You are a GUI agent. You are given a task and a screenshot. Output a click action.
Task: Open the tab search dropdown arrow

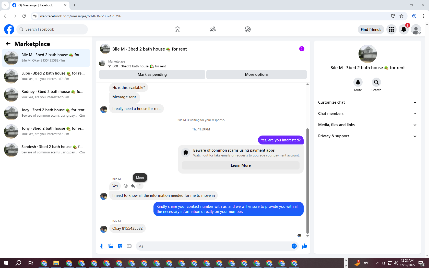coord(5,5)
